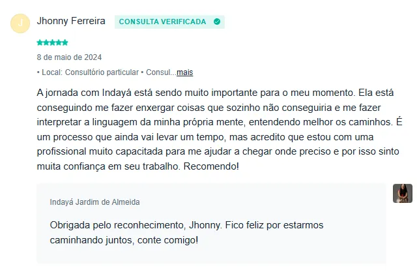This screenshot has height=274, width=419.
Task: Click the yellow "J" reviewer avatar
Action: [20, 23]
